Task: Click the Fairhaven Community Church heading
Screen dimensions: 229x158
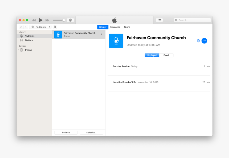Action: tap(156, 38)
